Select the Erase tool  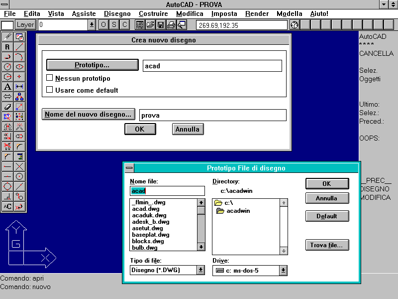[7, 107]
